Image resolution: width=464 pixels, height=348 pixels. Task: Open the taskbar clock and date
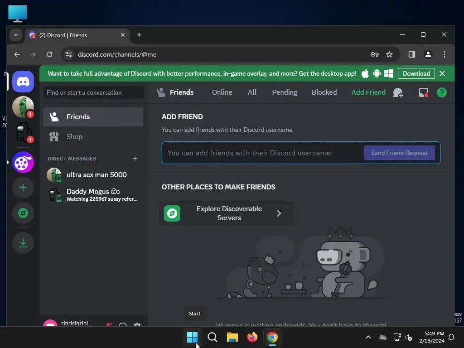tap(432, 337)
